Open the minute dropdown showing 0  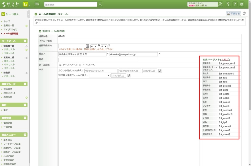coord(104,46)
